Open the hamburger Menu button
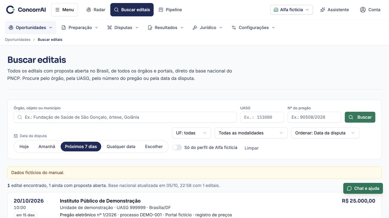 click(64, 10)
